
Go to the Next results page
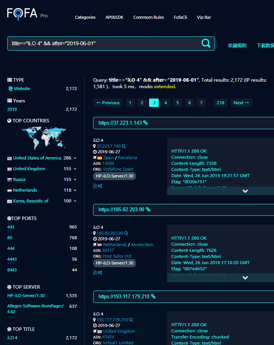(241, 103)
